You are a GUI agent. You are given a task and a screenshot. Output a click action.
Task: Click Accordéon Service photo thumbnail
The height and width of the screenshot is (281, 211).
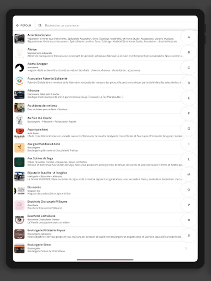tap(19, 38)
